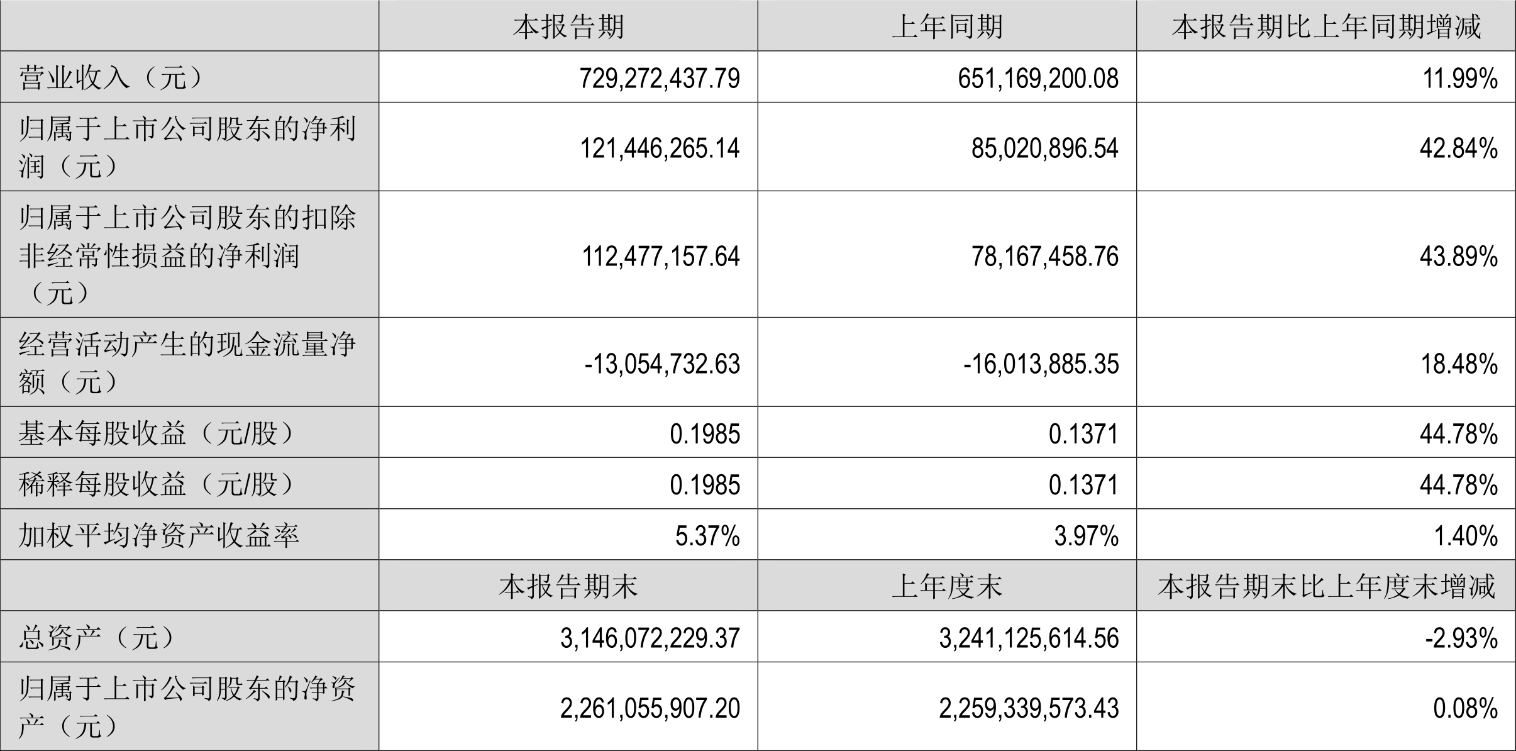Click the 本报告期 column header

pos(568,26)
